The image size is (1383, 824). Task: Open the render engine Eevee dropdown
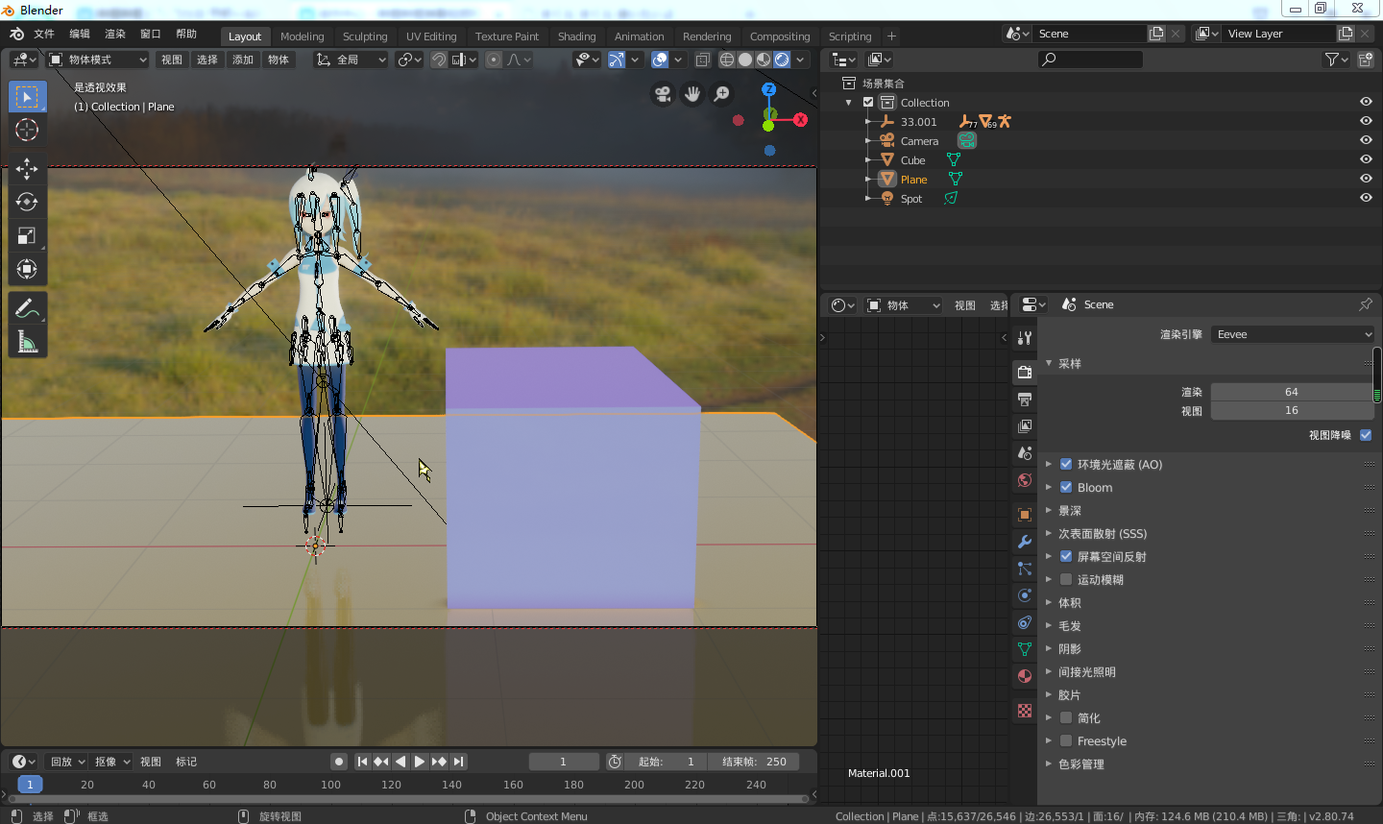(1293, 334)
